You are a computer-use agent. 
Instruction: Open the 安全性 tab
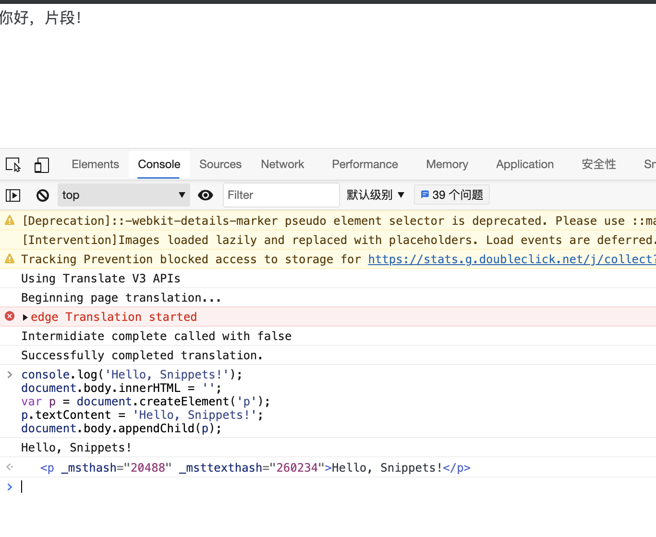598,164
